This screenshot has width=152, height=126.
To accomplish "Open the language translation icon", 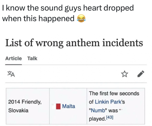I will click(11, 74).
